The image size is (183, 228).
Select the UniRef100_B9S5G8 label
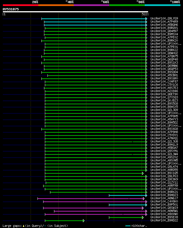tap(164, 104)
